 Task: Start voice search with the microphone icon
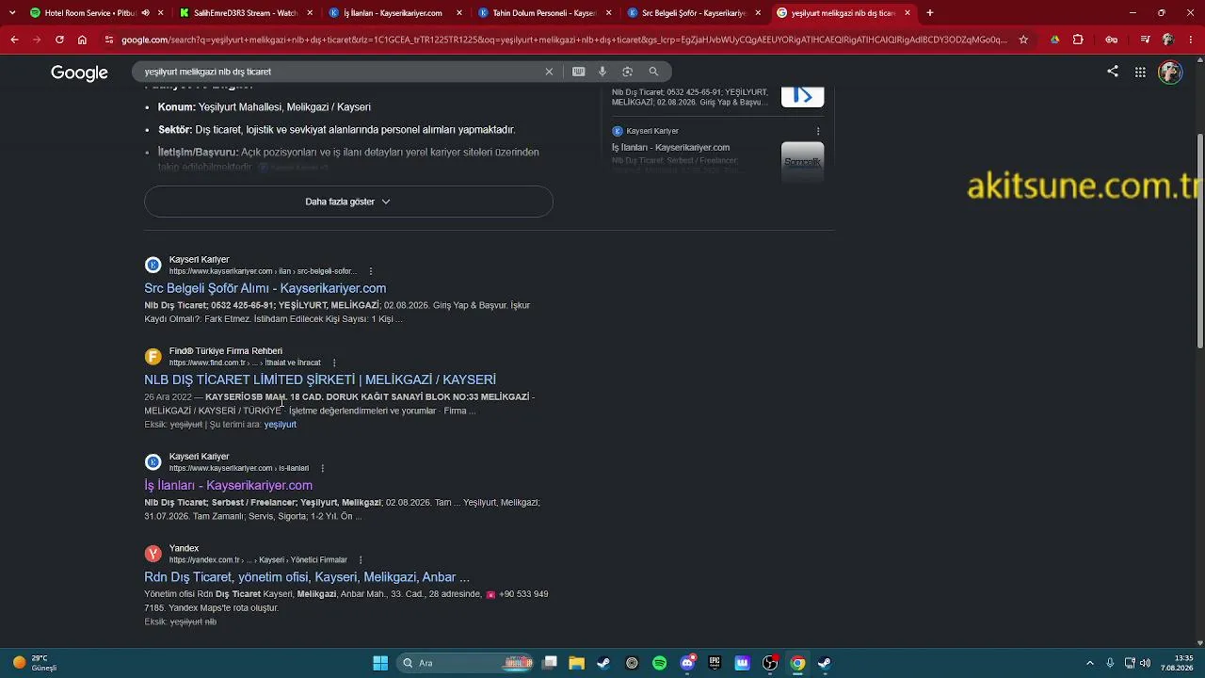coord(602,72)
